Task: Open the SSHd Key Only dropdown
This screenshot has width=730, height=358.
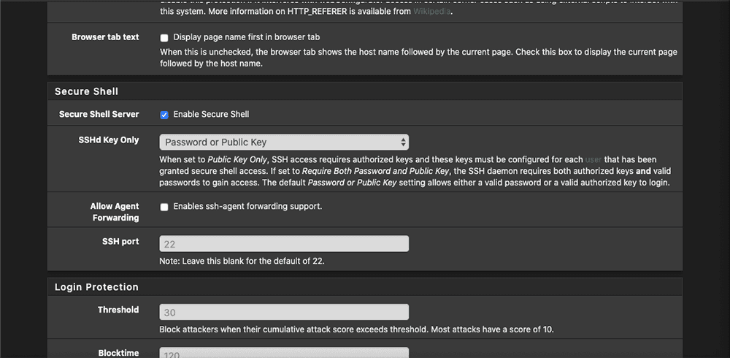Action: (284, 142)
